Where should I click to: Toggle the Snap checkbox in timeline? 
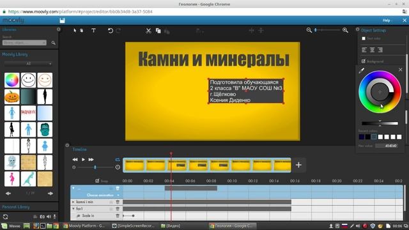point(97,181)
